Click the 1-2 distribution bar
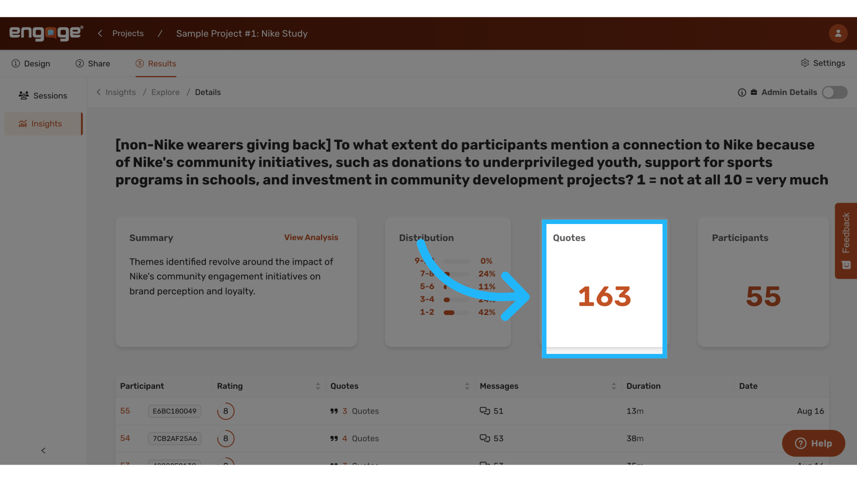Screen dimensions: 857x482 point(456,312)
